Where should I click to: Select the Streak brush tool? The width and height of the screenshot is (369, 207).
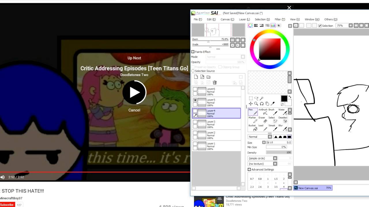point(272,127)
